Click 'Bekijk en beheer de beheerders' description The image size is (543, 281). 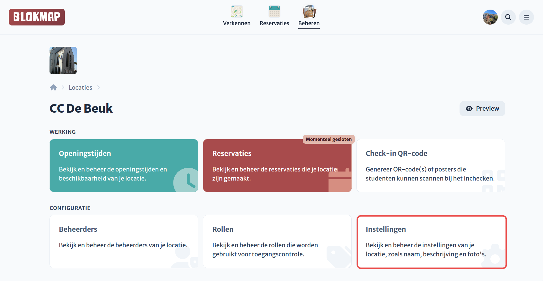123,245
